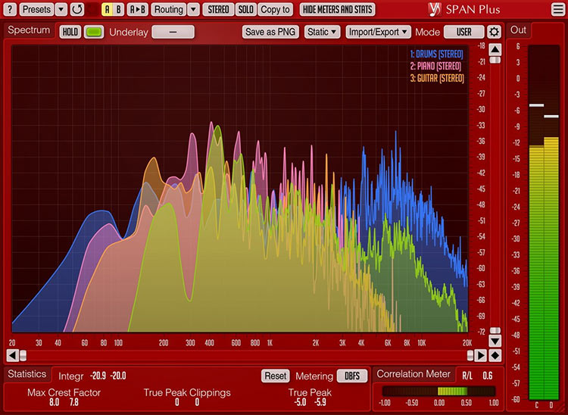The height and width of the screenshot is (415, 568).
Task: Click the right output level meter bar
Action: [551, 223]
